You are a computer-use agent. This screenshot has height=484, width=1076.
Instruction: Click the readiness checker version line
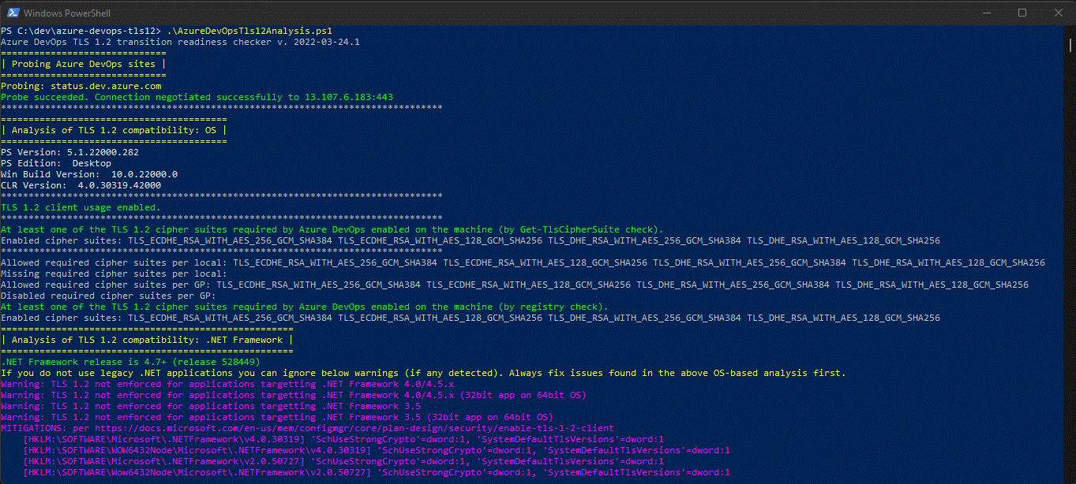[181, 42]
